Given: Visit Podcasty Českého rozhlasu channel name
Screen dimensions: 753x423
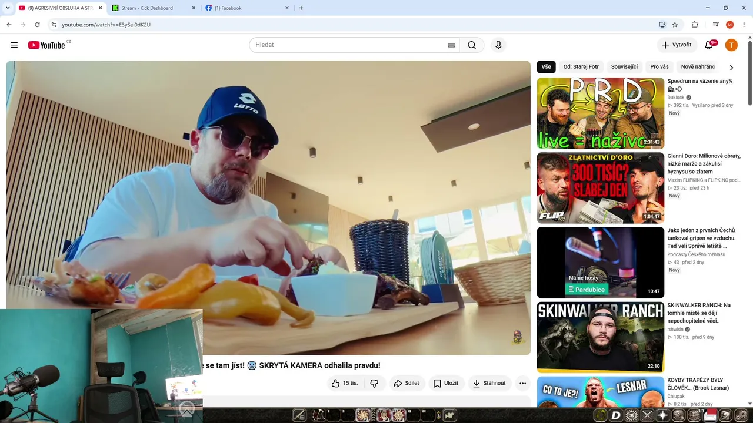Looking at the screenshot, I should tap(696, 254).
